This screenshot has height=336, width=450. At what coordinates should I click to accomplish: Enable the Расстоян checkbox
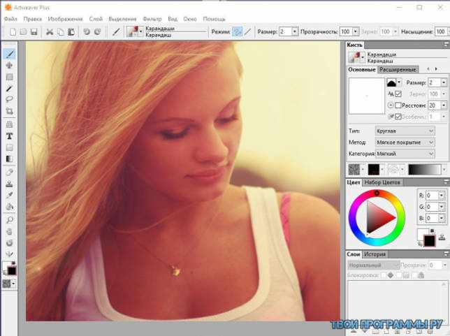coord(398,105)
